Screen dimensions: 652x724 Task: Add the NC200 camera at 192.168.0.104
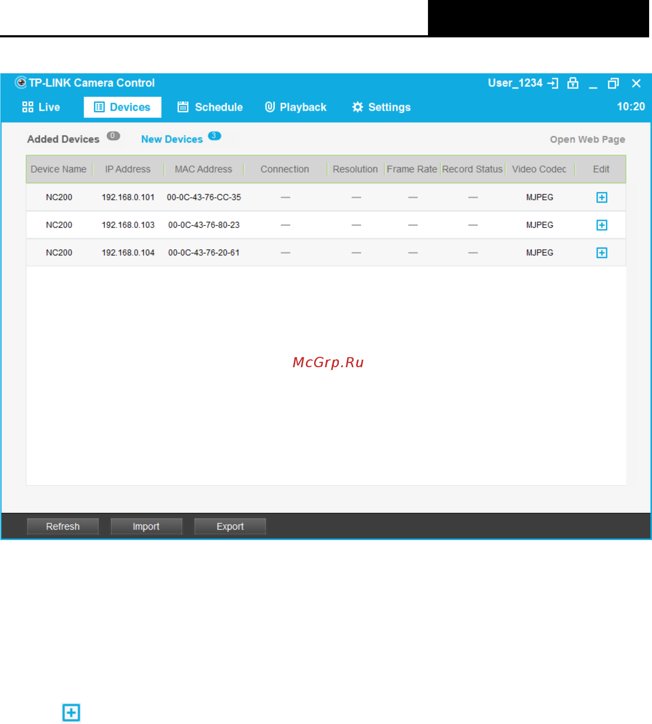[602, 253]
